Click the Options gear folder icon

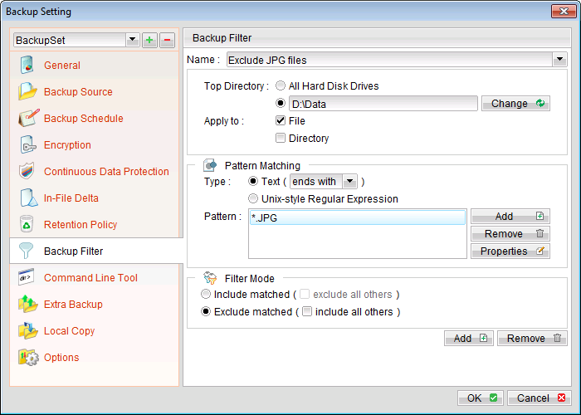pyautogui.click(x=28, y=357)
